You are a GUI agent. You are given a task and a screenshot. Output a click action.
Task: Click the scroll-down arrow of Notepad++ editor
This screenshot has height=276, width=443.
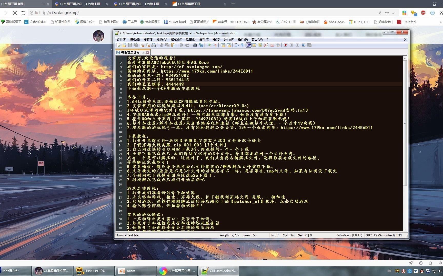[405, 229]
